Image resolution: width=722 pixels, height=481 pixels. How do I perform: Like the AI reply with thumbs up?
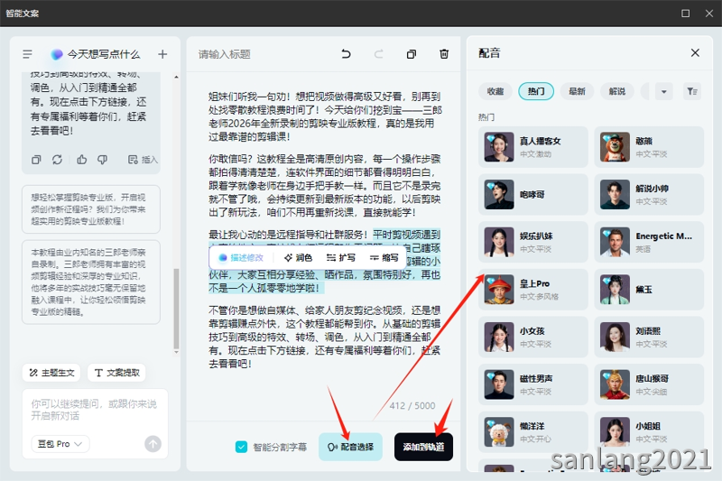tap(82, 160)
